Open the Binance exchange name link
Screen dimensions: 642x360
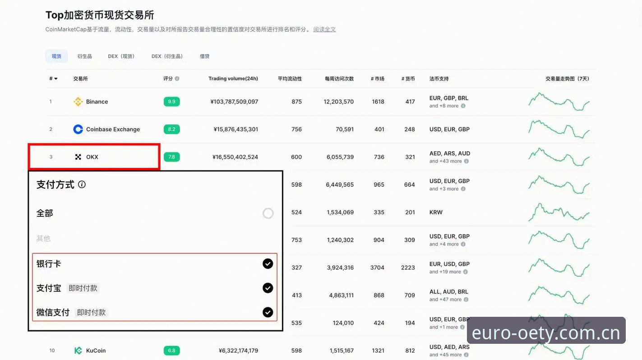coord(97,102)
